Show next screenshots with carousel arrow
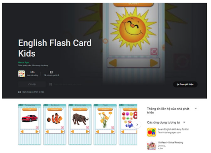The width and height of the screenshot is (211, 153). (137, 125)
